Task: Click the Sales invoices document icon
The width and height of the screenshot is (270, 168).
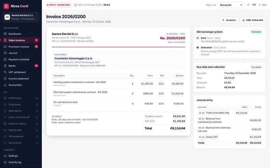Action: (5, 40)
